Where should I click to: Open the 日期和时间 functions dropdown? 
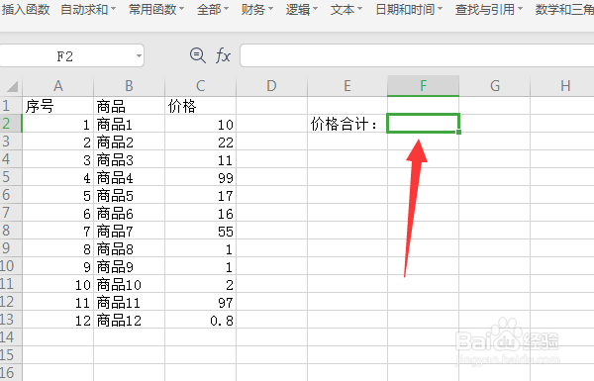409,9
